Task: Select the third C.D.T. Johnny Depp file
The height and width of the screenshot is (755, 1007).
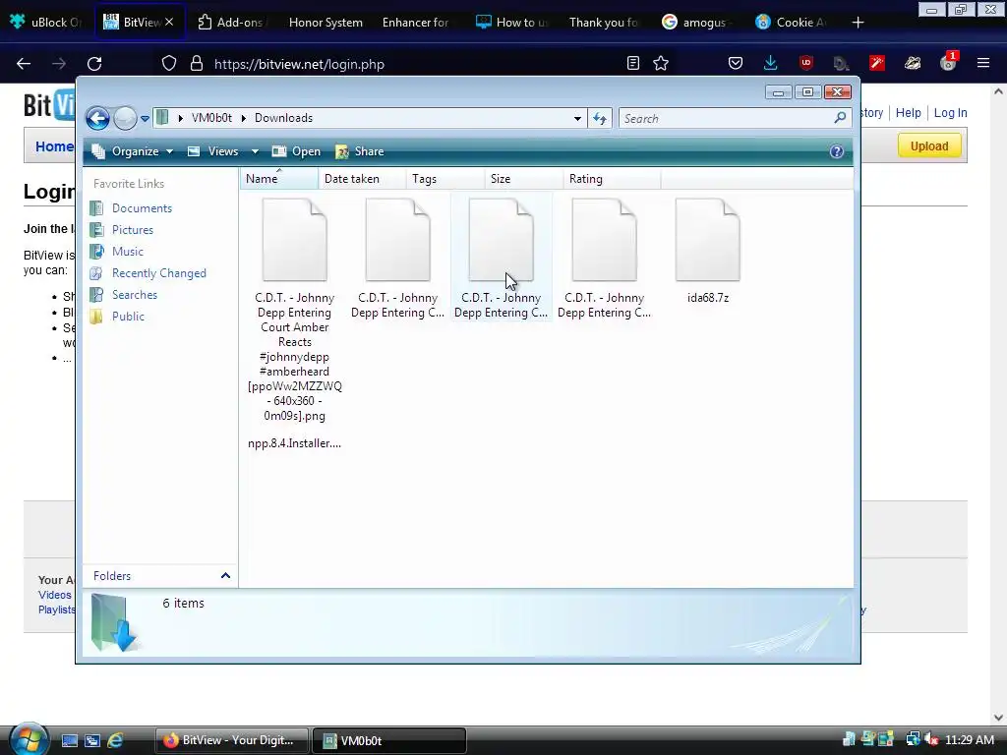Action: (x=501, y=259)
